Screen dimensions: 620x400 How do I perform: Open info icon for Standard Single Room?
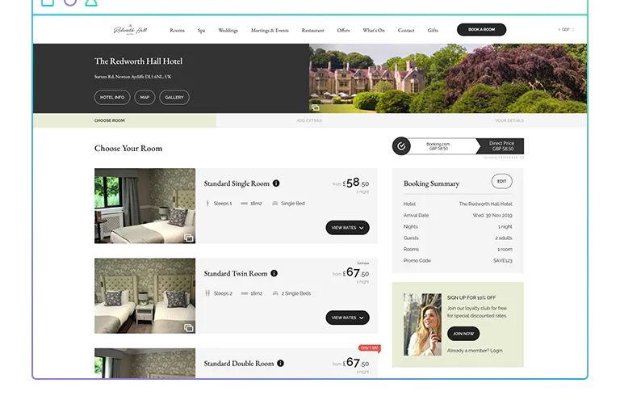tap(276, 183)
